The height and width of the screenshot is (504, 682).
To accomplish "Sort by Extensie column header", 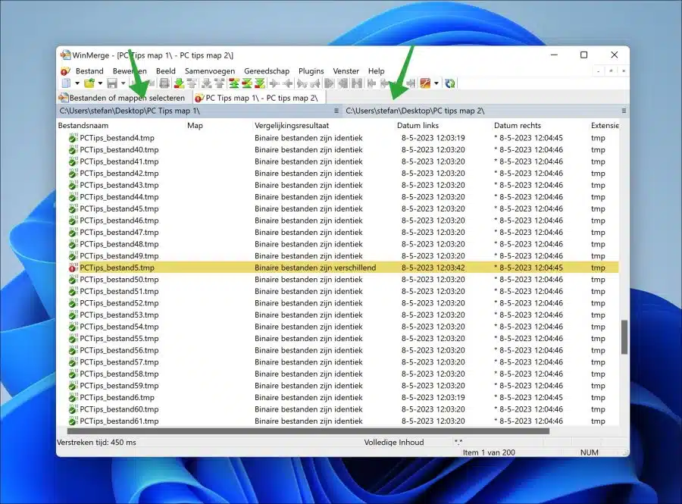I will tap(604, 125).
